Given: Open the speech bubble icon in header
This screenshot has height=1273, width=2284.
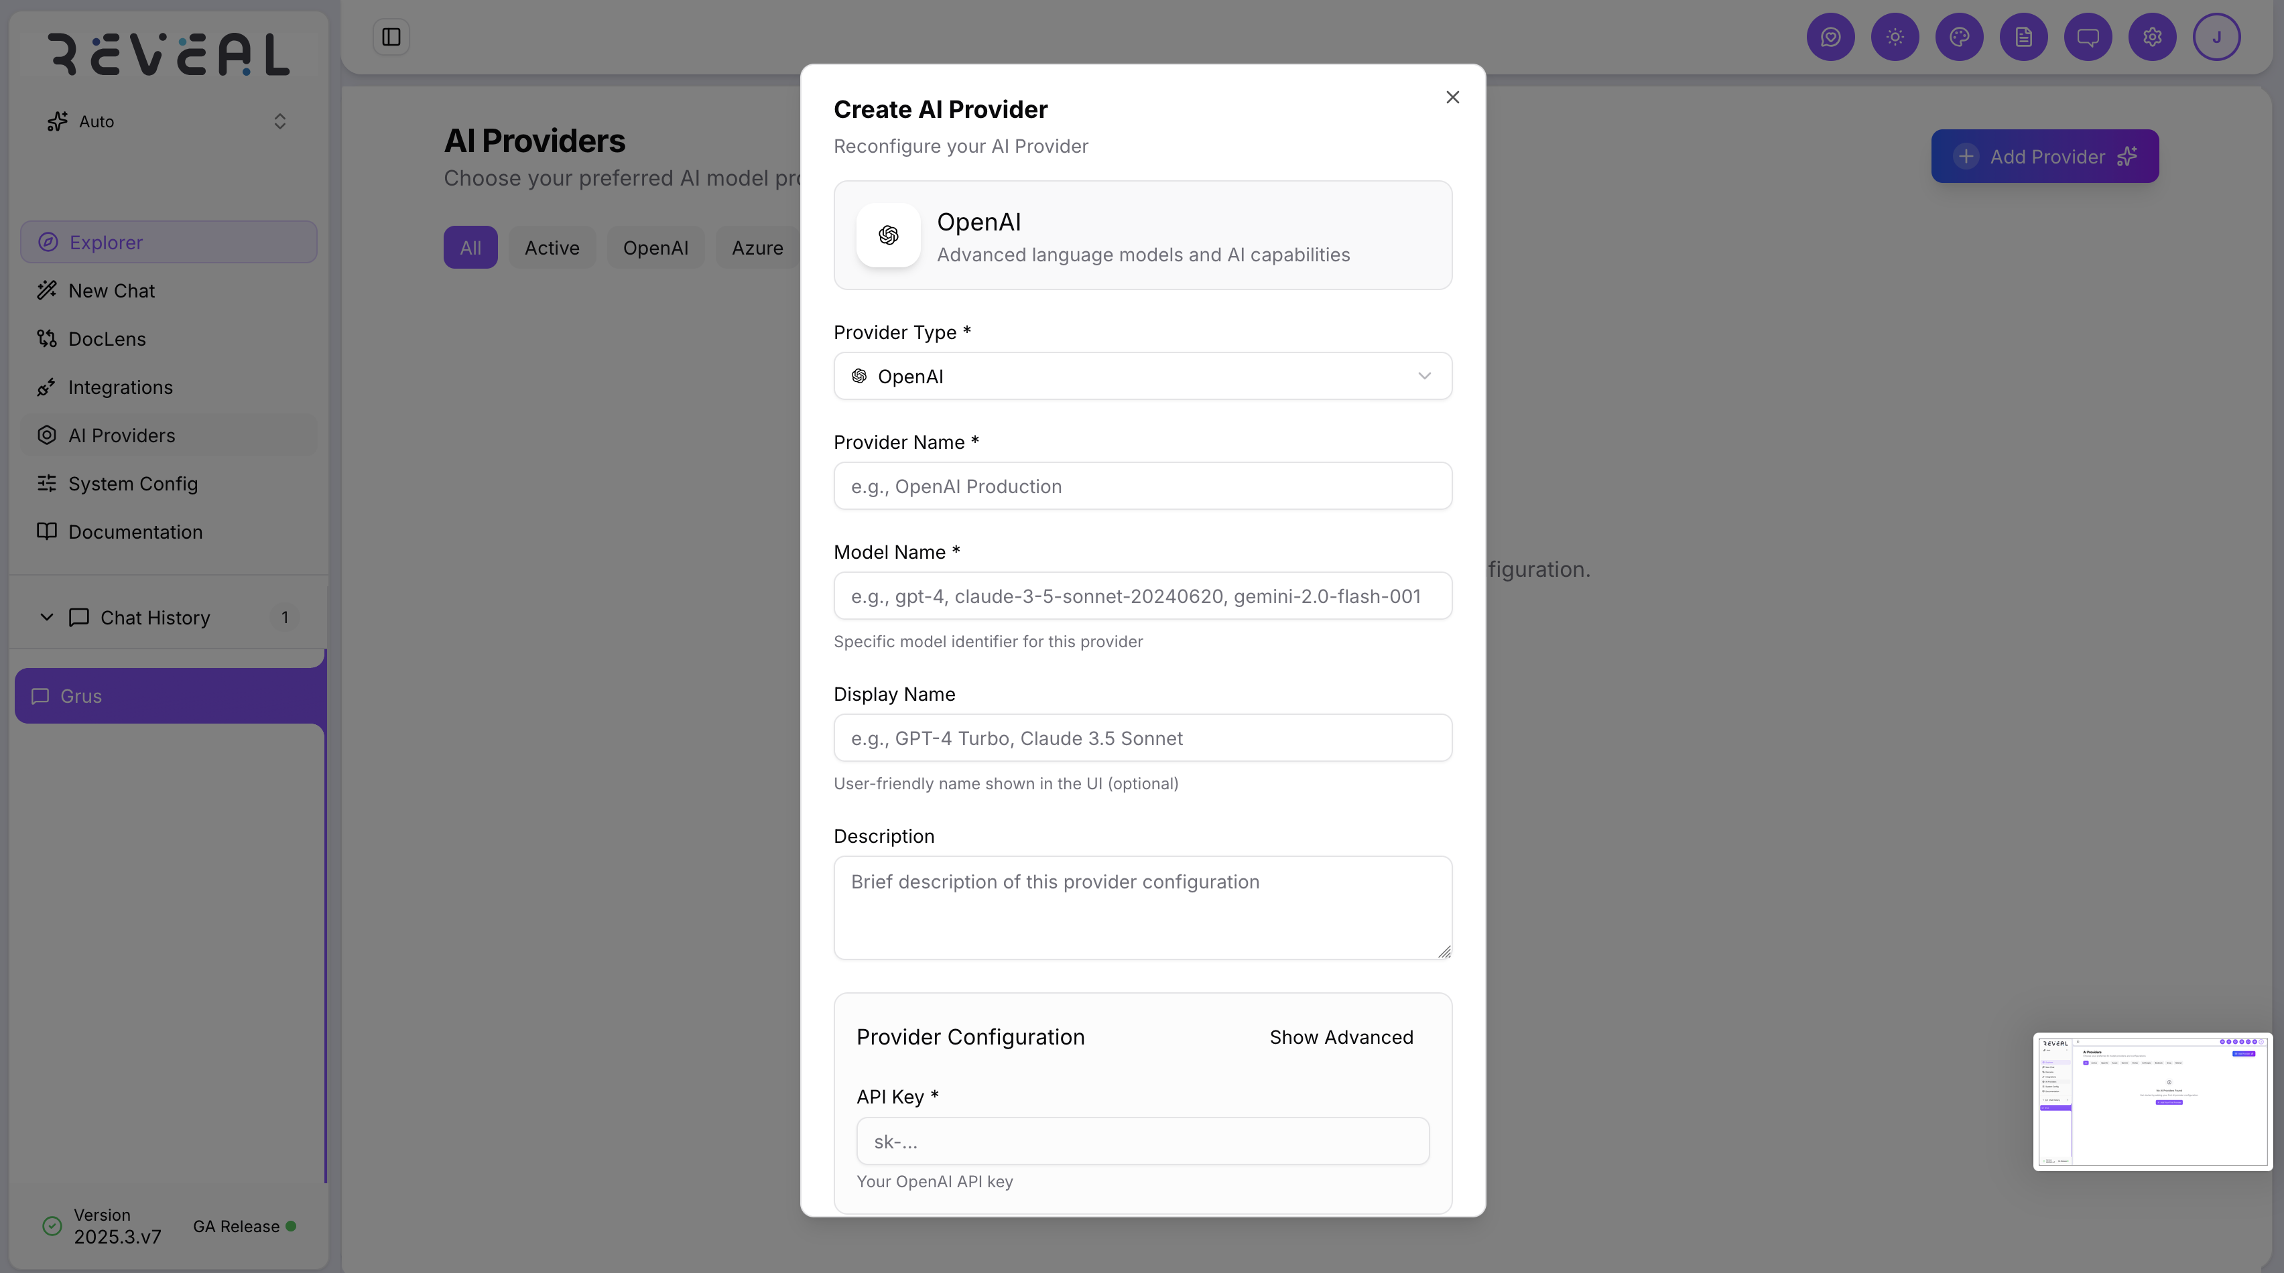Looking at the screenshot, I should 2088,38.
